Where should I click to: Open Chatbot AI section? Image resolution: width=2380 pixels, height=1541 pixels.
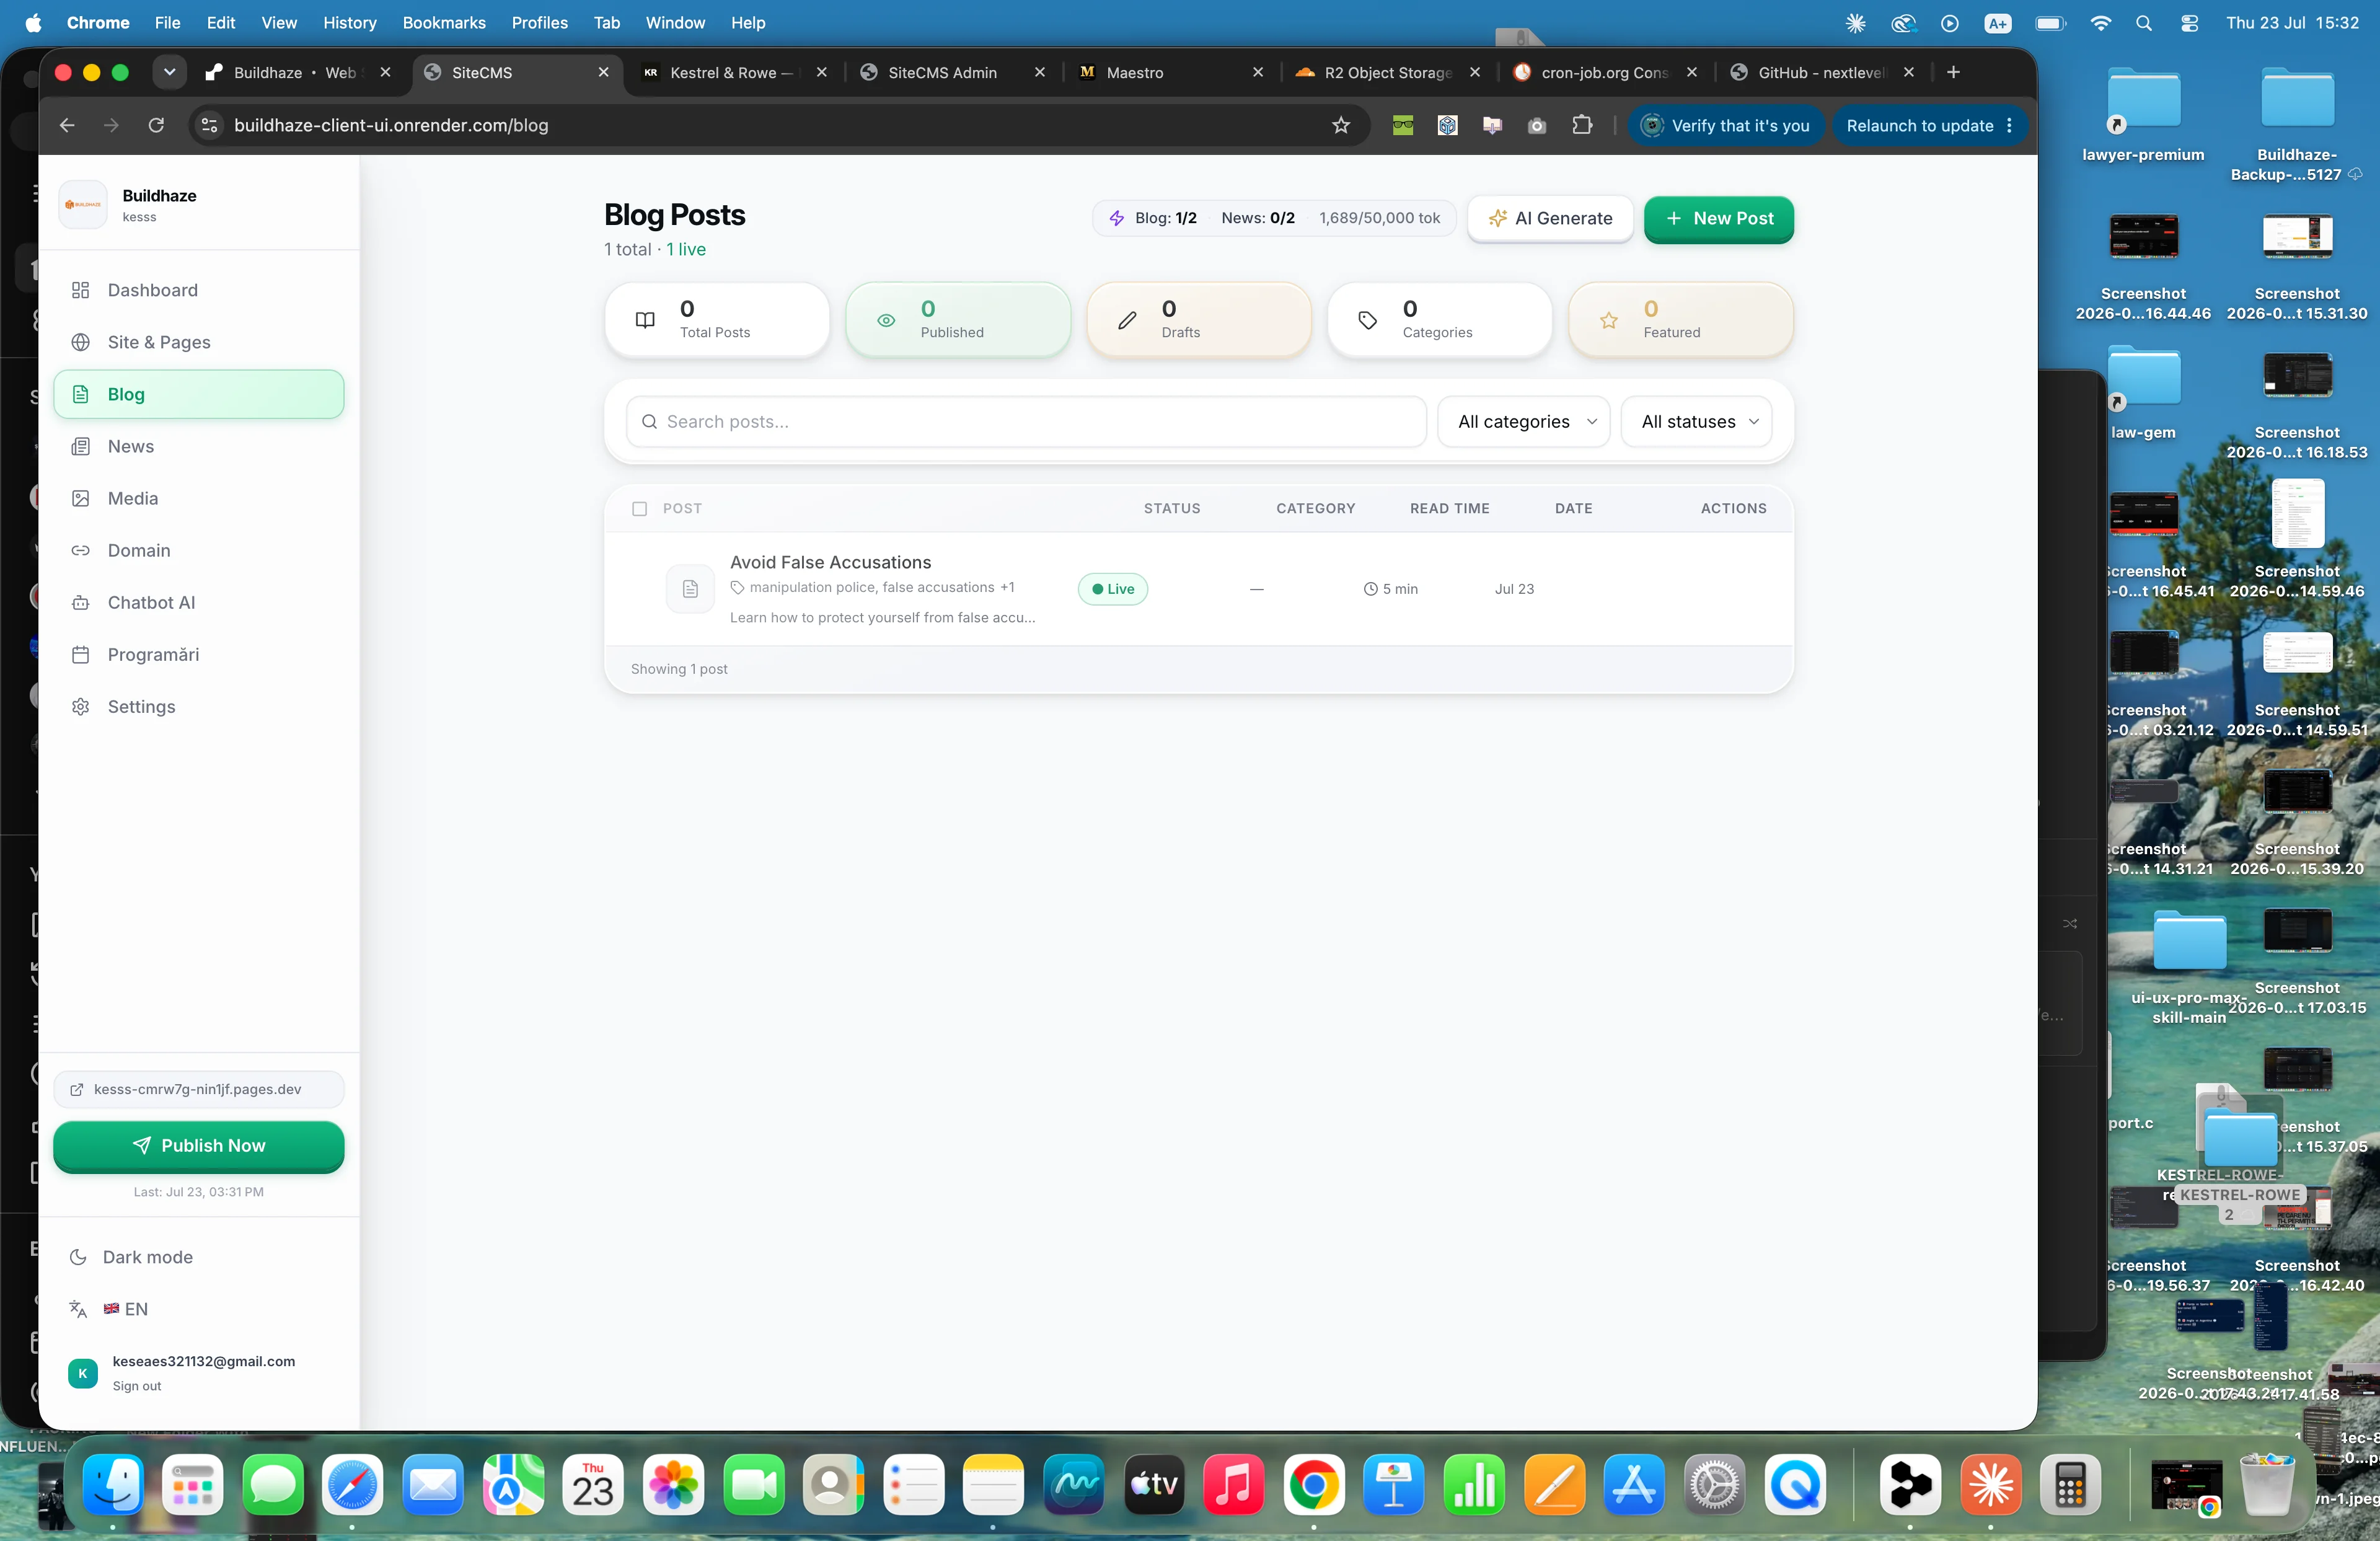pyautogui.click(x=198, y=602)
